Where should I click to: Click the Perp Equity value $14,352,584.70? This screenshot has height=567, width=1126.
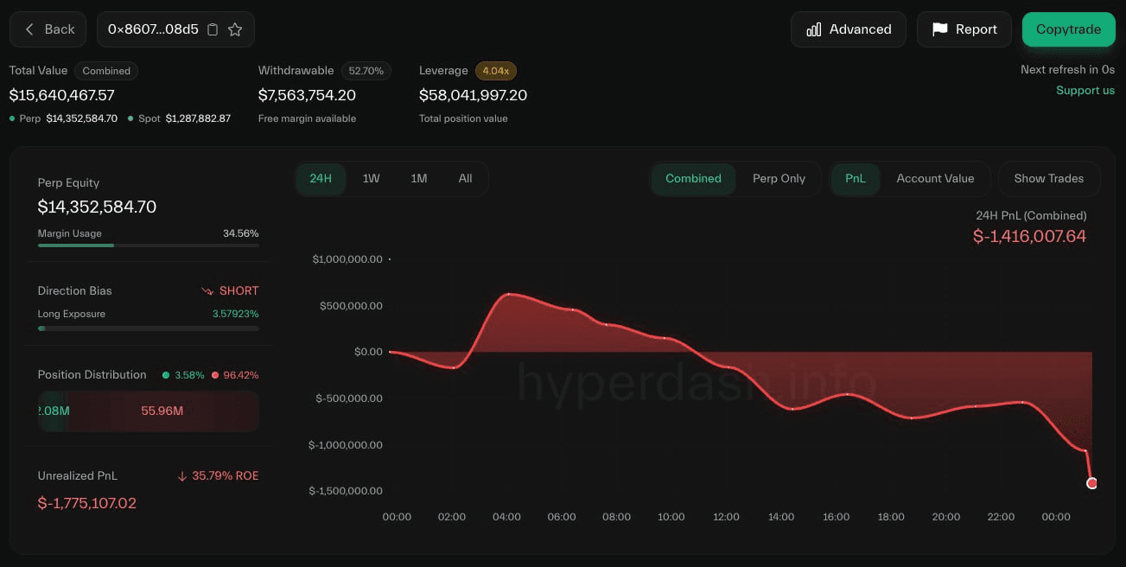click(x=97, y=207)
